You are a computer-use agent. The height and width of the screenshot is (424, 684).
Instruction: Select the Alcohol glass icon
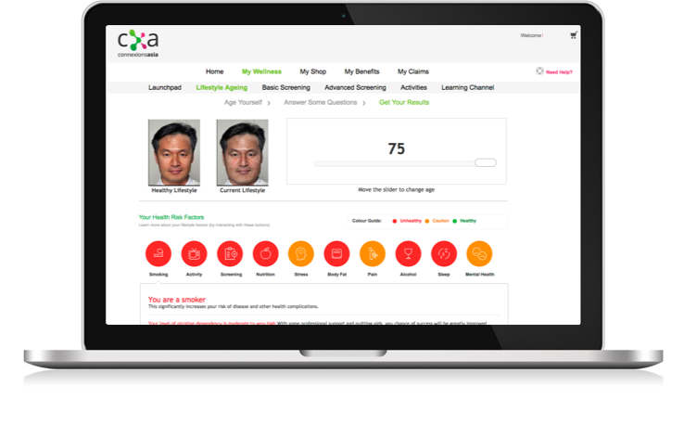click(x=408, y=253)
